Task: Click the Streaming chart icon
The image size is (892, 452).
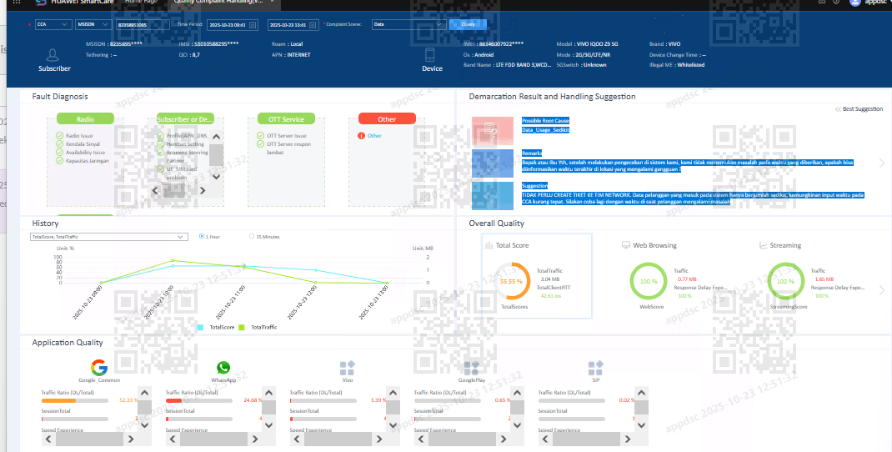Action: [x=764, y=245]
